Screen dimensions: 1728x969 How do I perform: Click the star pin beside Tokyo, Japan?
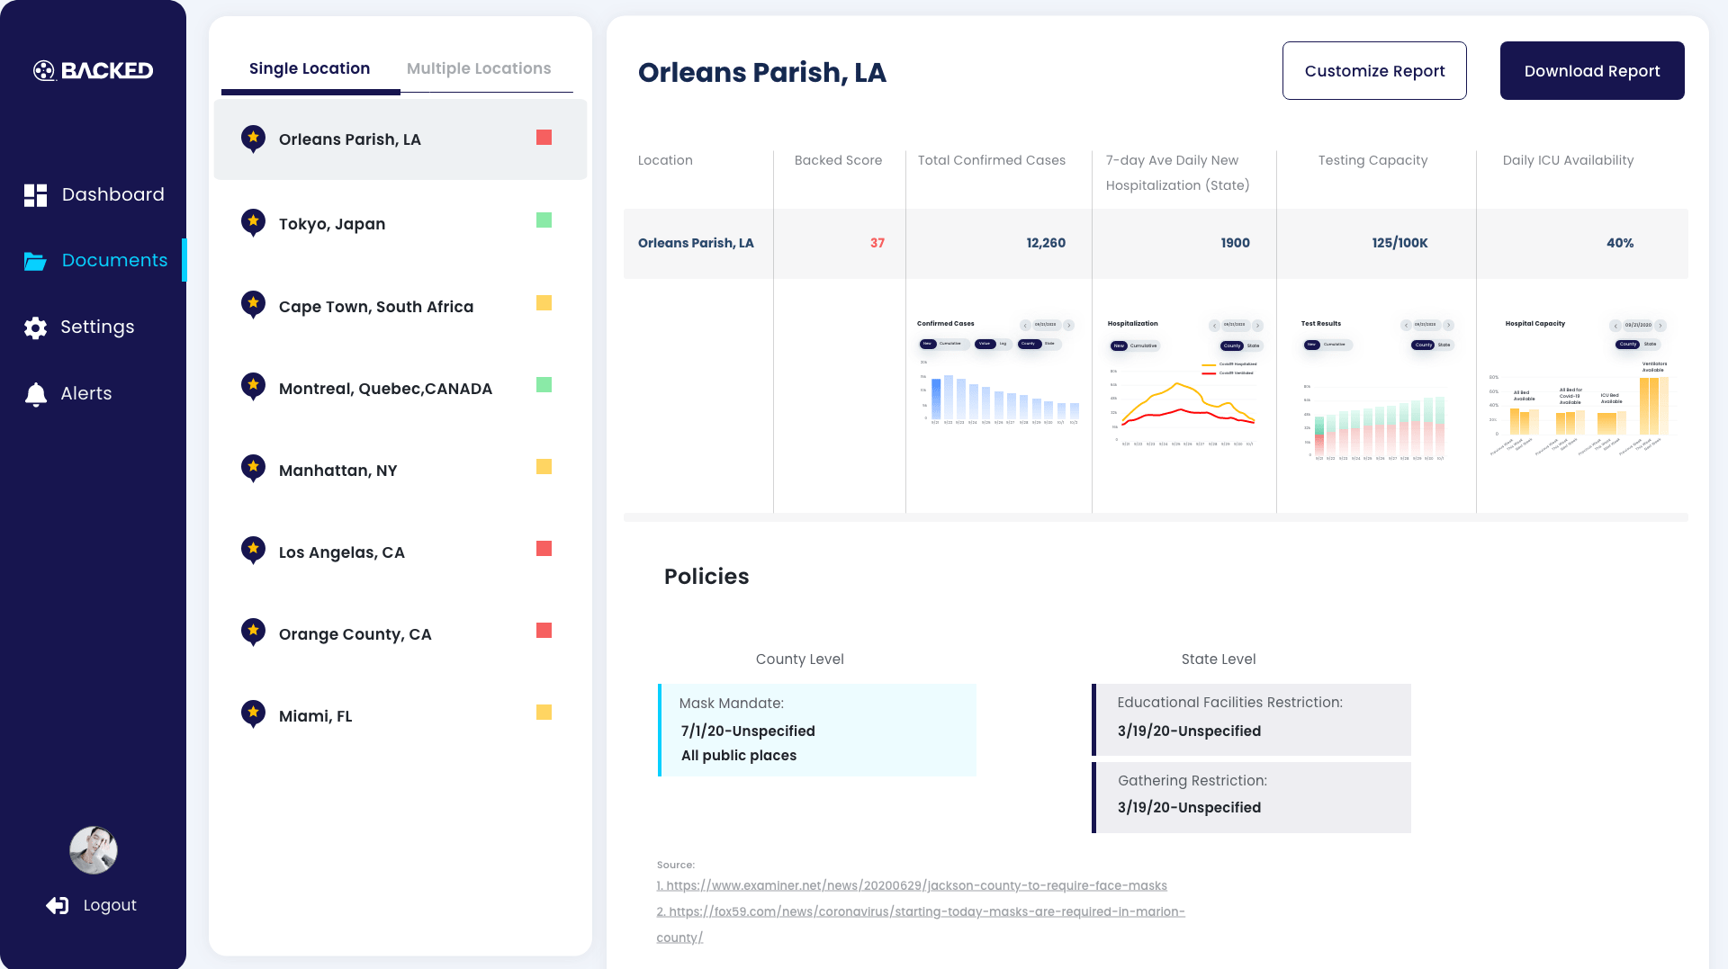point(253,222)
